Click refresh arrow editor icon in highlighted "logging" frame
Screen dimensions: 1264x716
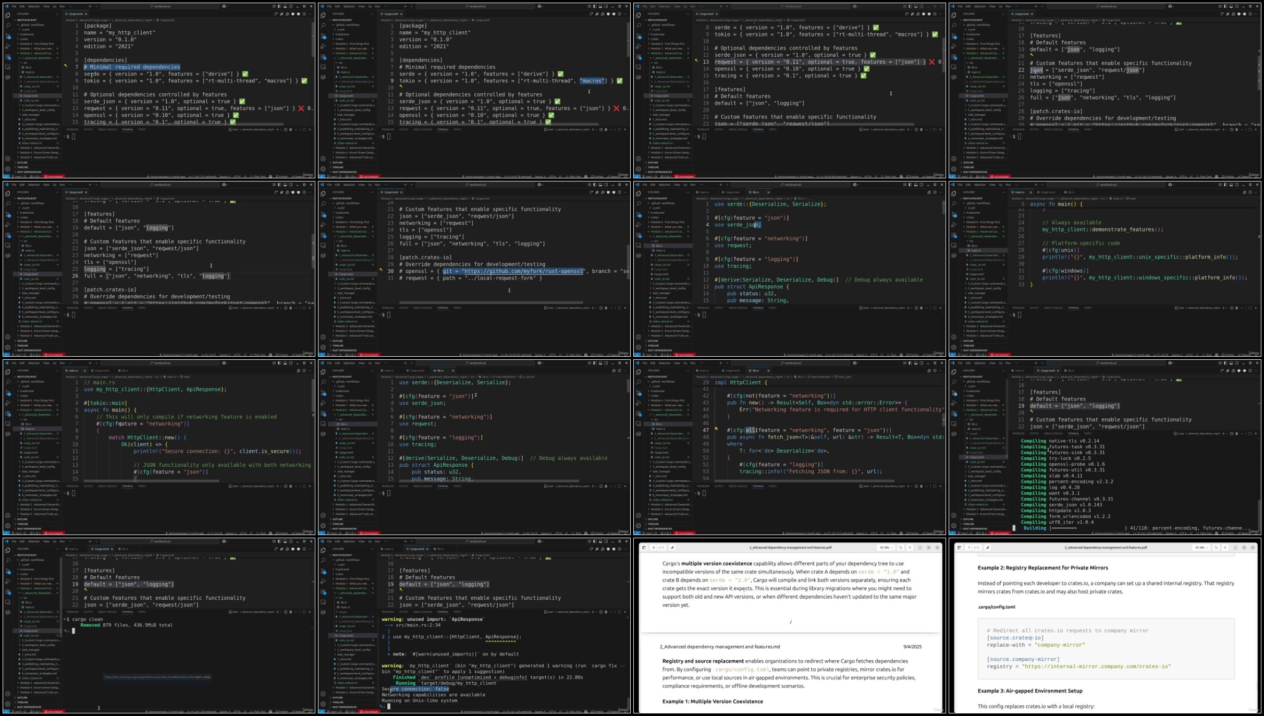point(276,192)
